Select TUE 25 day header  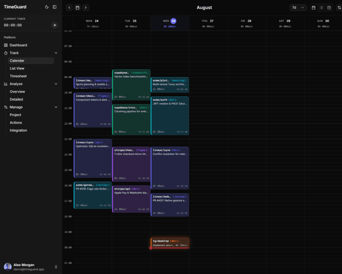click(131, 23)
